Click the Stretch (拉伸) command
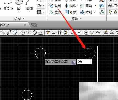Screen dimensions: 118x100 pyautogui.click(x=55, y=12)
